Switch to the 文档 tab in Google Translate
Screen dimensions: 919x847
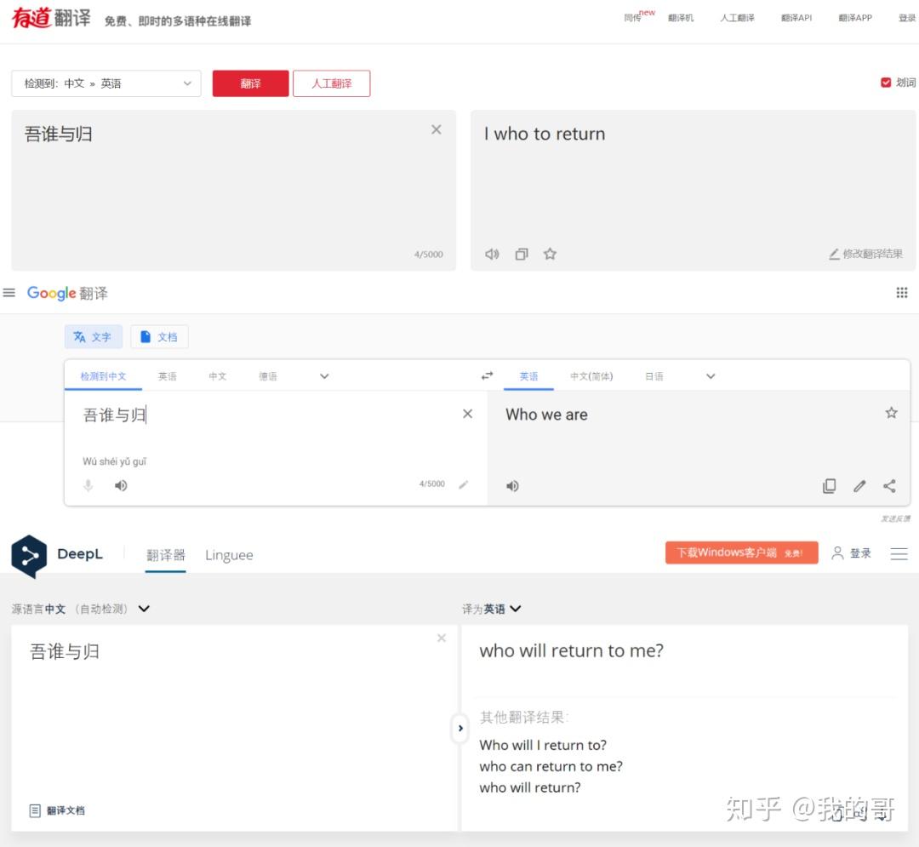(159, 336)
